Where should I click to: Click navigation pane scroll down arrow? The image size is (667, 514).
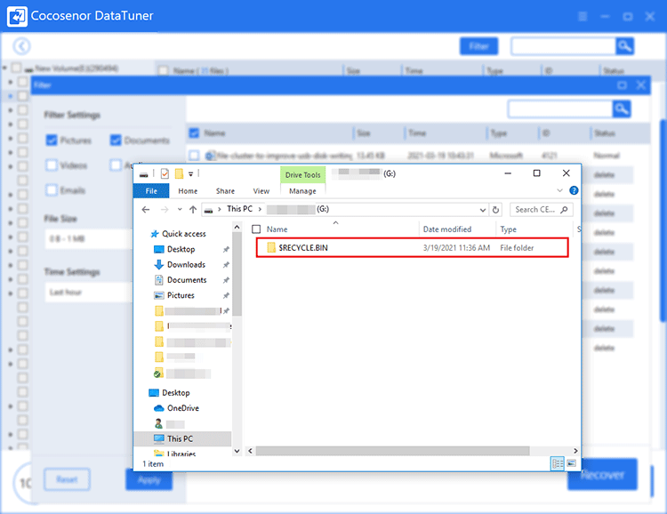click(237, 451)
